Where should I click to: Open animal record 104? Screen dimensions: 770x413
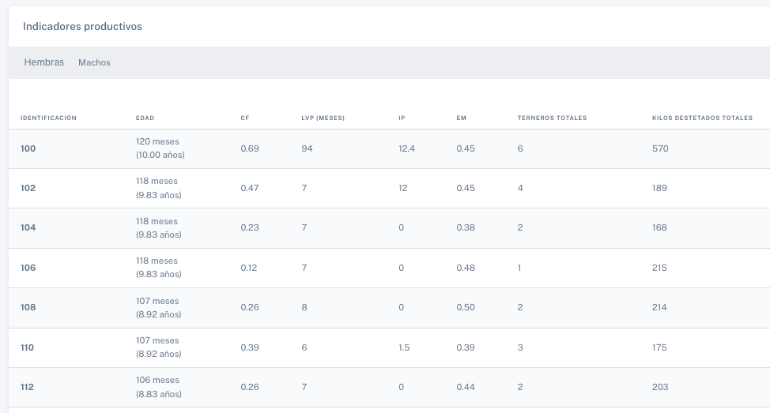click(28, 227)
